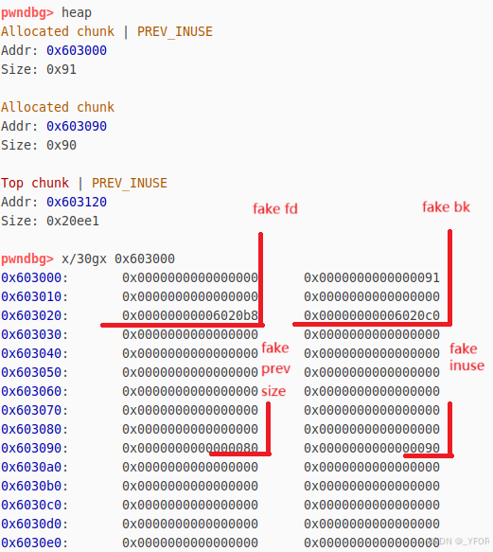Click the 'Size: 0x20ee1' line

[50, 221]
